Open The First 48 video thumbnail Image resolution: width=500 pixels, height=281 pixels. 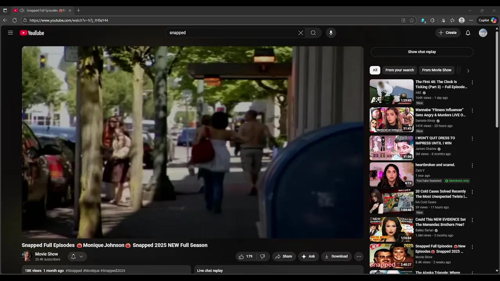pos(391,91)
